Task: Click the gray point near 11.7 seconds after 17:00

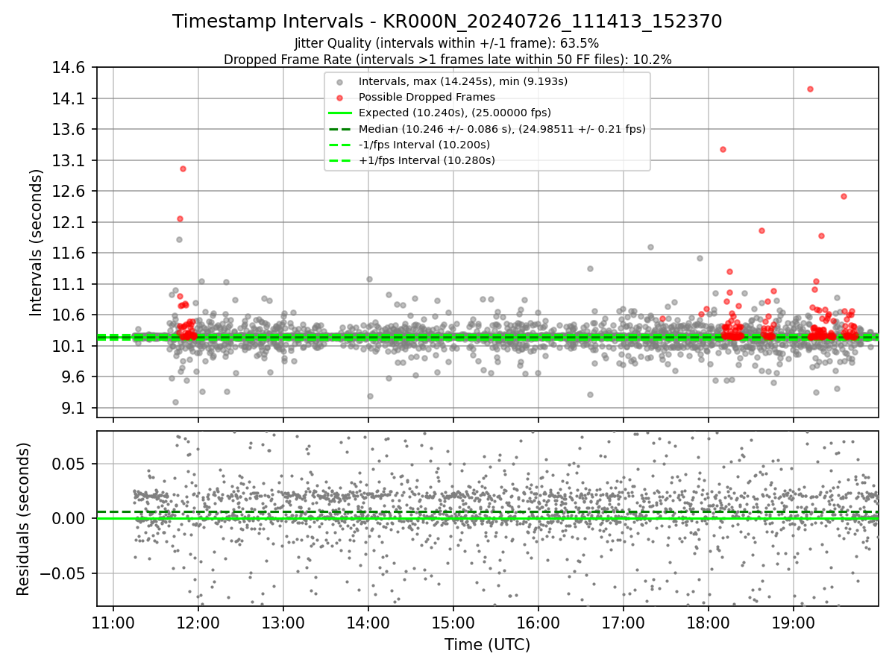Action: 650,247
